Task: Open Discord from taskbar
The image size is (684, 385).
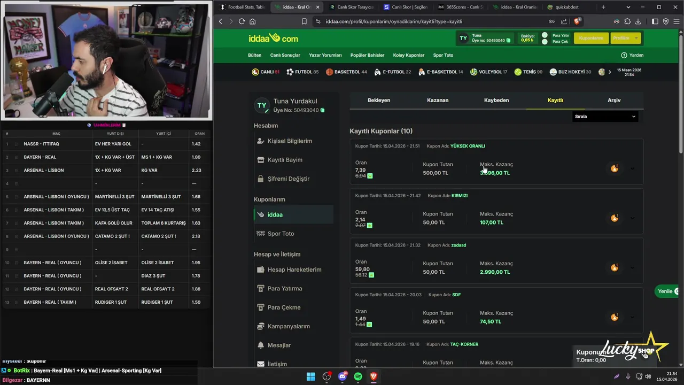Action: click(343, 376)
